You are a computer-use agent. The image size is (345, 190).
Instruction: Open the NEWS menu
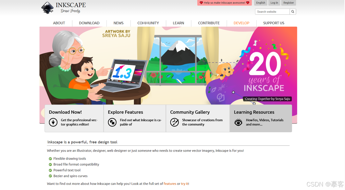pos(119,23)
